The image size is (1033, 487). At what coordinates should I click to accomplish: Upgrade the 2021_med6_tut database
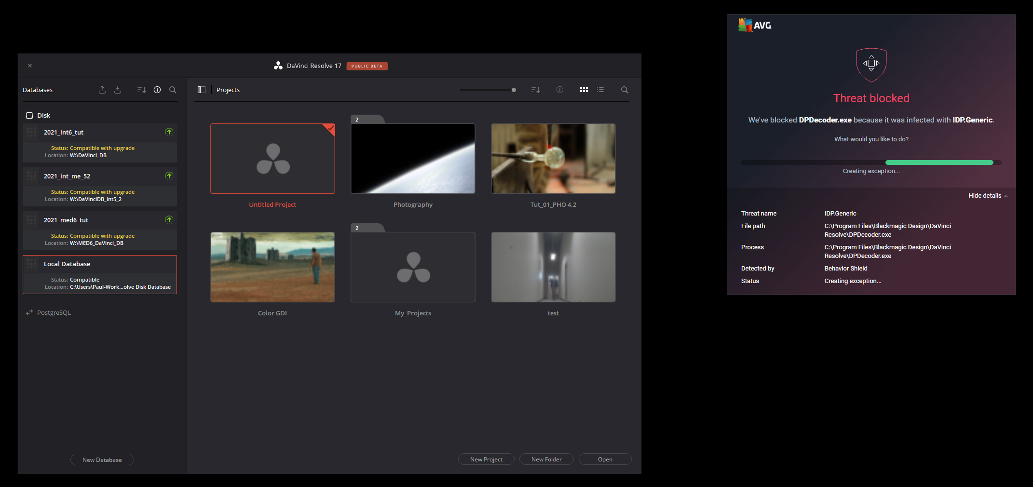(169, 220)
